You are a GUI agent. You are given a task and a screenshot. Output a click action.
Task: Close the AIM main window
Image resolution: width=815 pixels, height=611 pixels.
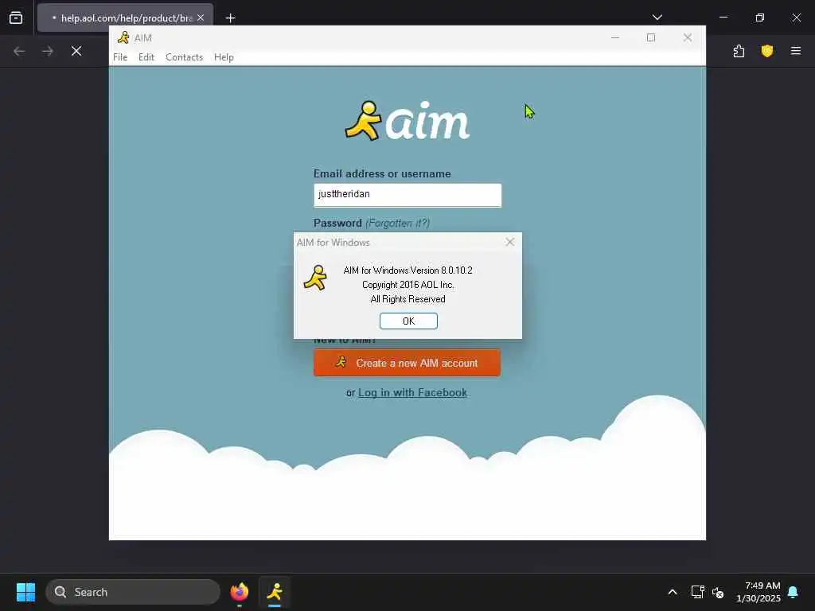[687, 37]
